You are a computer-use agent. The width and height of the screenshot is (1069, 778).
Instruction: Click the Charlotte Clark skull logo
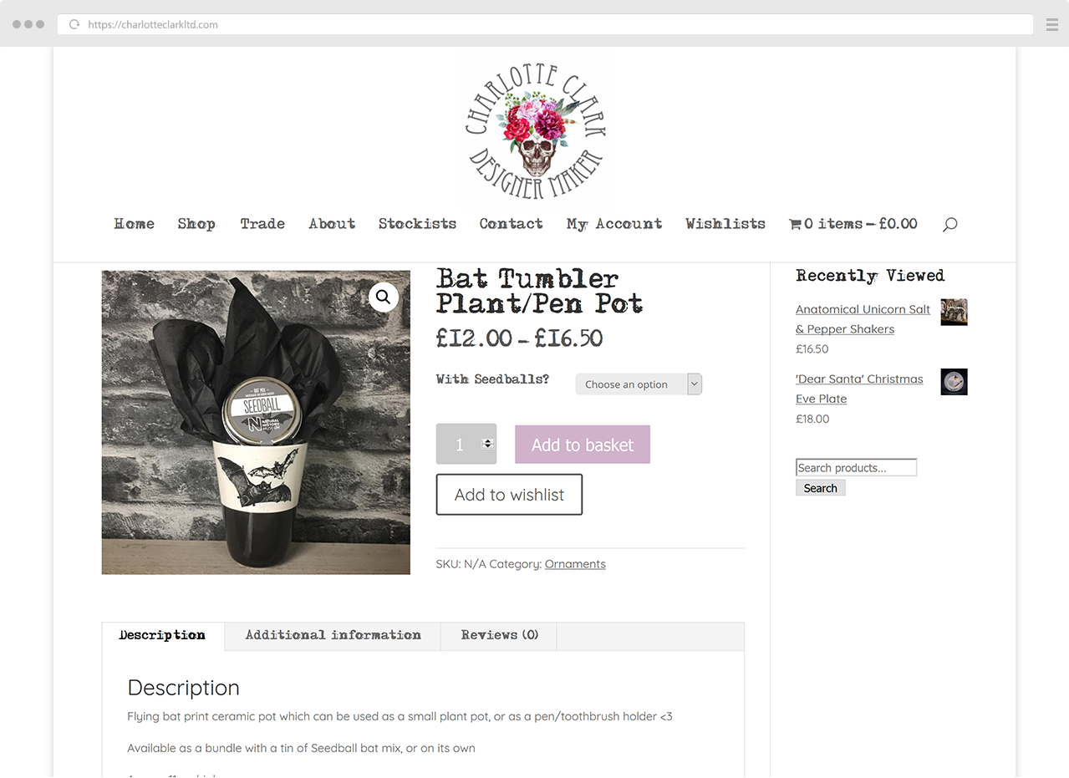[x=535, y=131]
